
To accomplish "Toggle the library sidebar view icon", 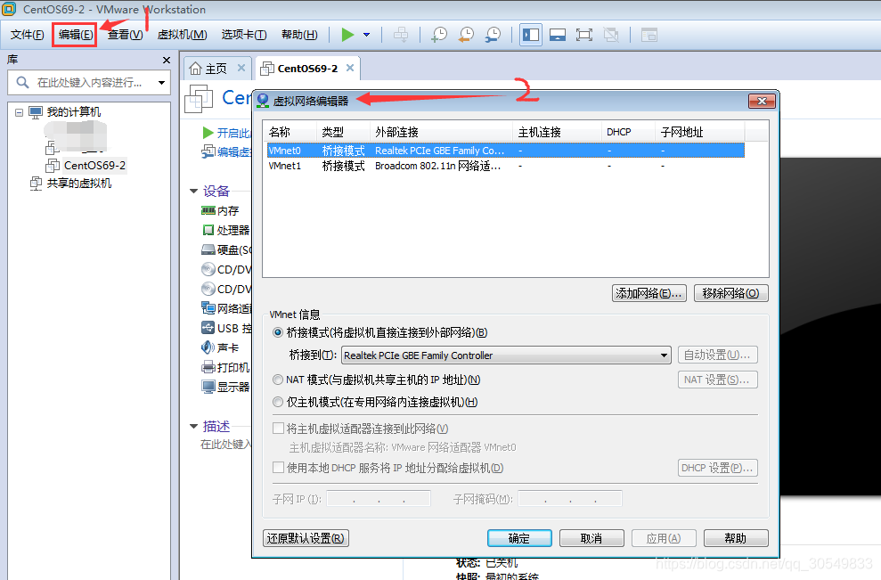I will 530,35.
